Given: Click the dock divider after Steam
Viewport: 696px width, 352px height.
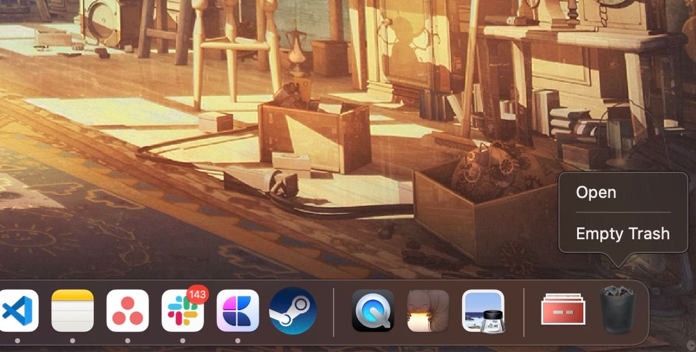Looking at the screenshot, I should click(334, 312).
